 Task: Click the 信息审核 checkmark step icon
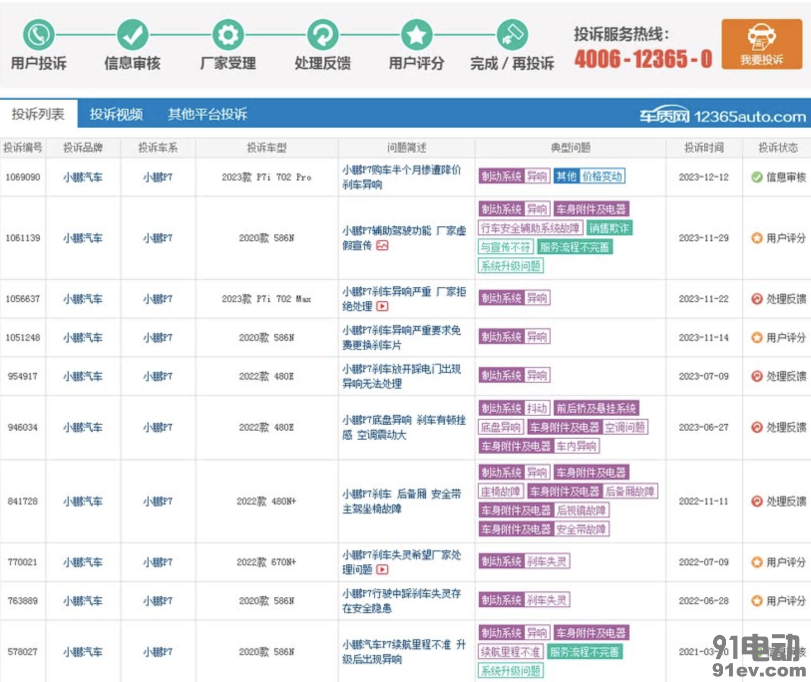tap(133, 35)
